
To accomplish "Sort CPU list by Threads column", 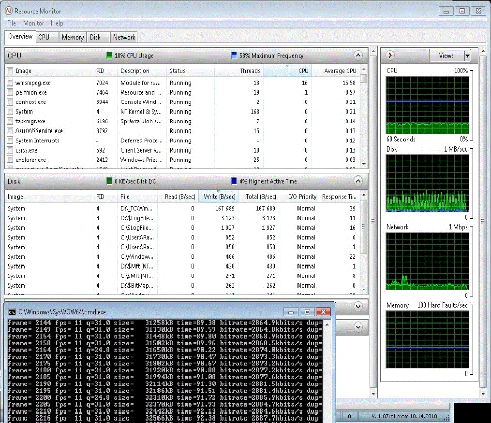I will click(x=239, y=70).
